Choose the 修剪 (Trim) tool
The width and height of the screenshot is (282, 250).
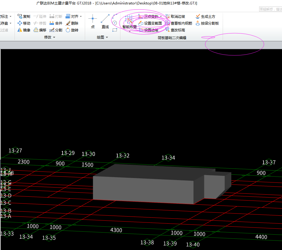[40, 23]
